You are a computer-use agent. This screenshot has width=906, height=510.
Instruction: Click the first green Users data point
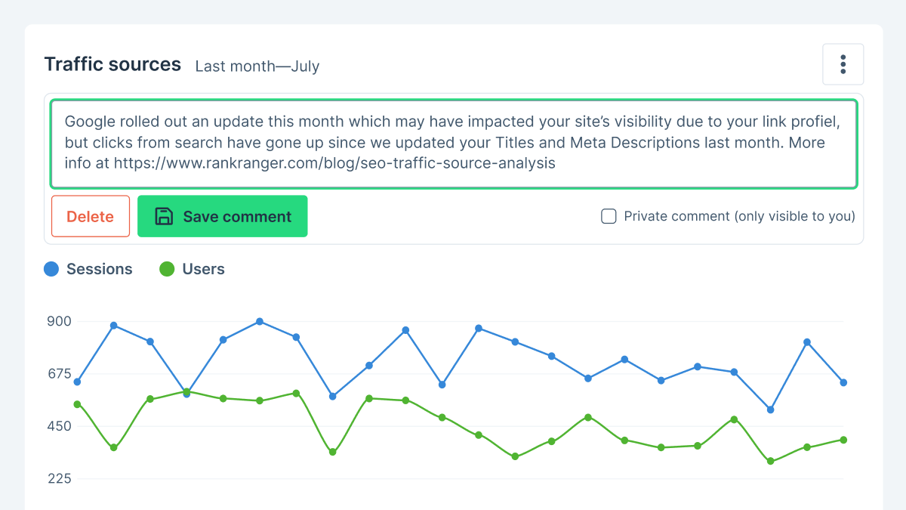(77, 404)
